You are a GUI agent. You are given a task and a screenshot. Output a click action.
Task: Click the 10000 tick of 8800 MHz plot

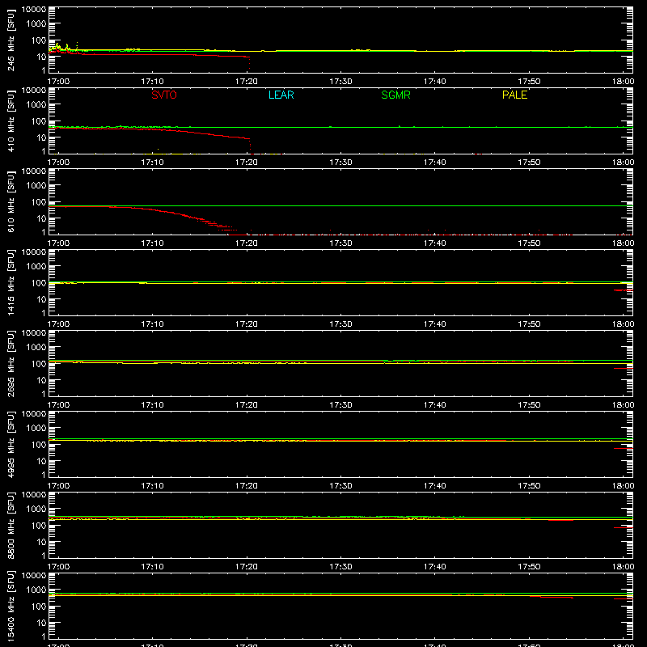34,495
